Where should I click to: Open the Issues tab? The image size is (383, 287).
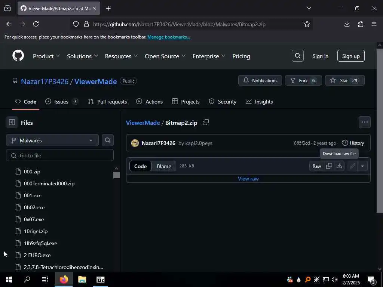coord(62,102)
